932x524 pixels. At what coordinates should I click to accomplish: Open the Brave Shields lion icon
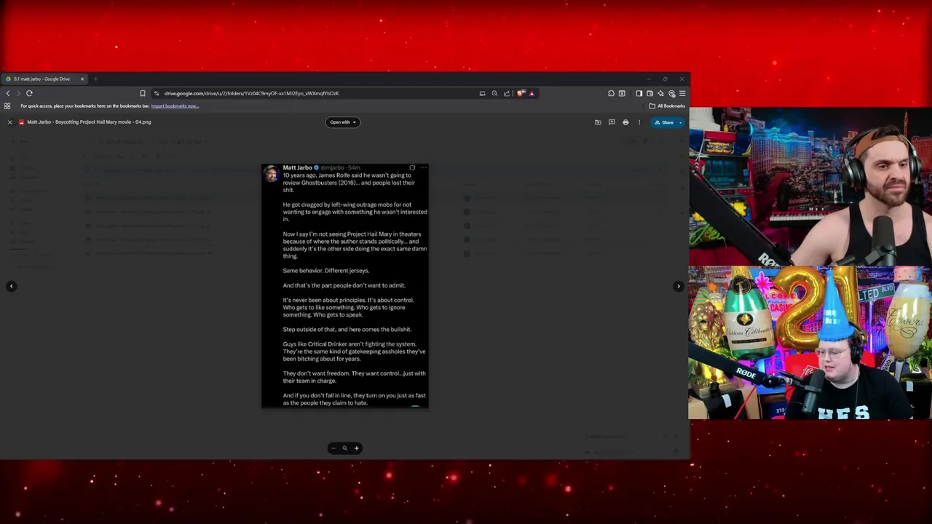[521, 93]
